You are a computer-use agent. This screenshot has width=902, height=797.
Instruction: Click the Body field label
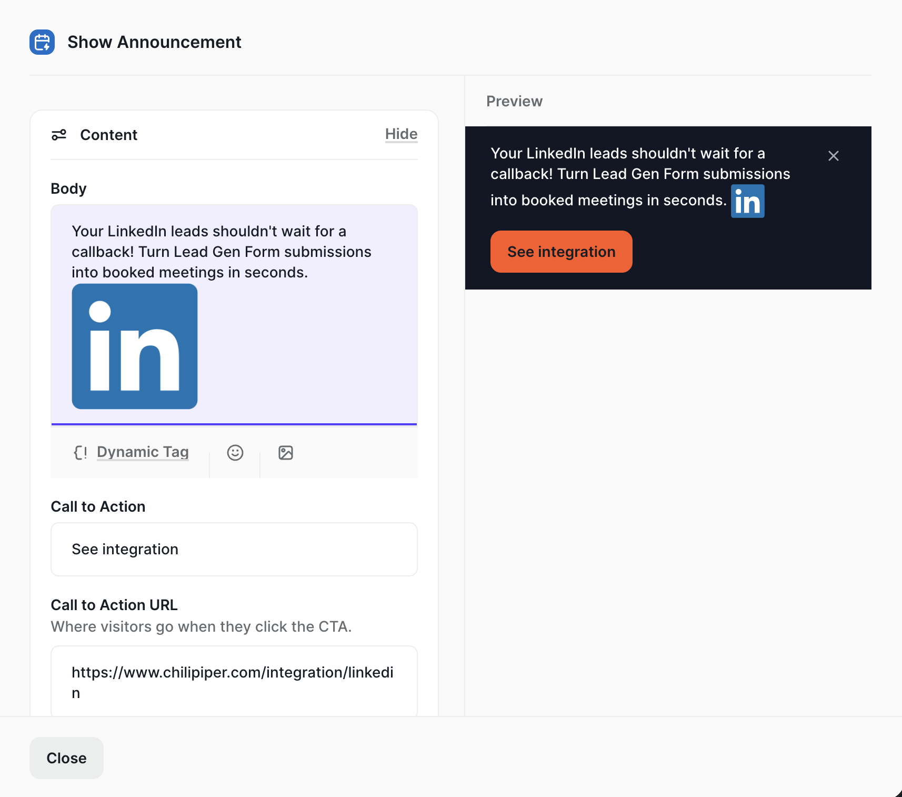coord(68,188)
